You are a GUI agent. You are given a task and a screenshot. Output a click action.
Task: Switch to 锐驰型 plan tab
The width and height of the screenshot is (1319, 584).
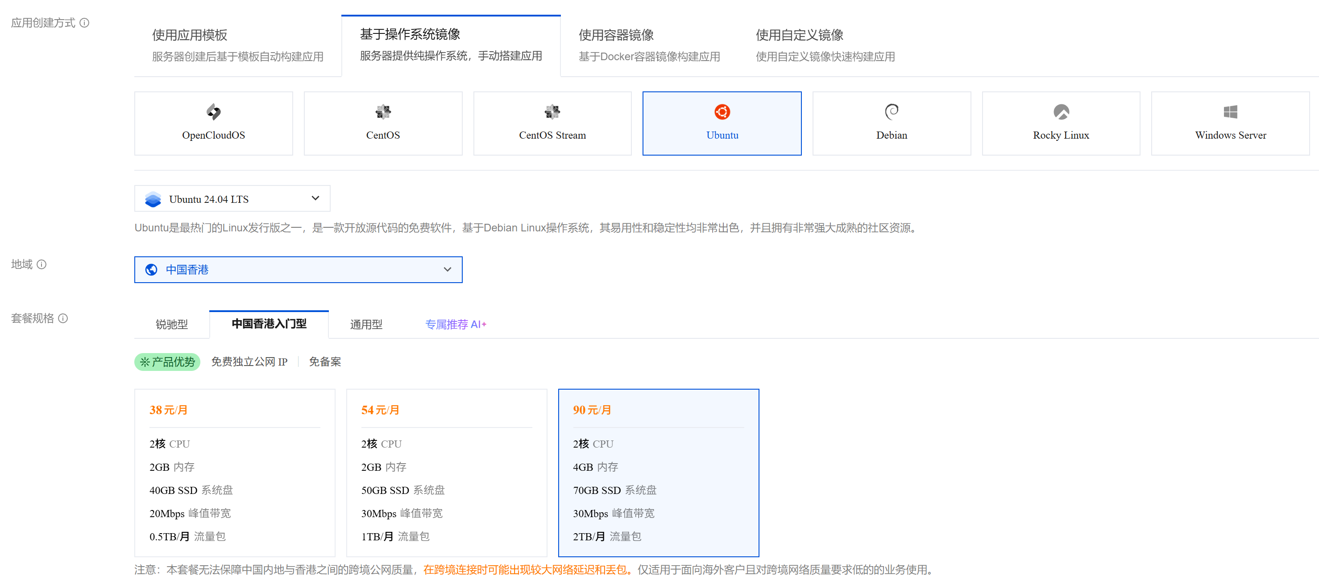[171, 324]
